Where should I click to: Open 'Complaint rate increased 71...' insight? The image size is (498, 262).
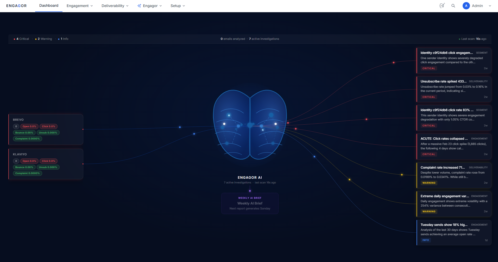coord(454,175)
